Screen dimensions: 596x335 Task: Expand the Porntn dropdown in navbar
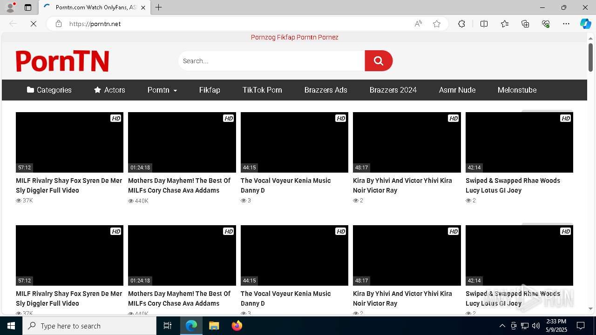(162, 90)
